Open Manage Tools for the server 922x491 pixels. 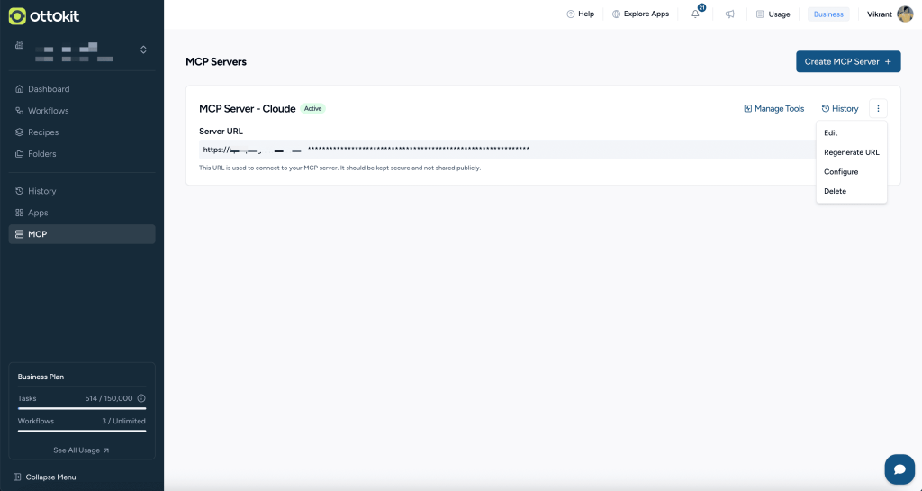click(x=773, y=109)
